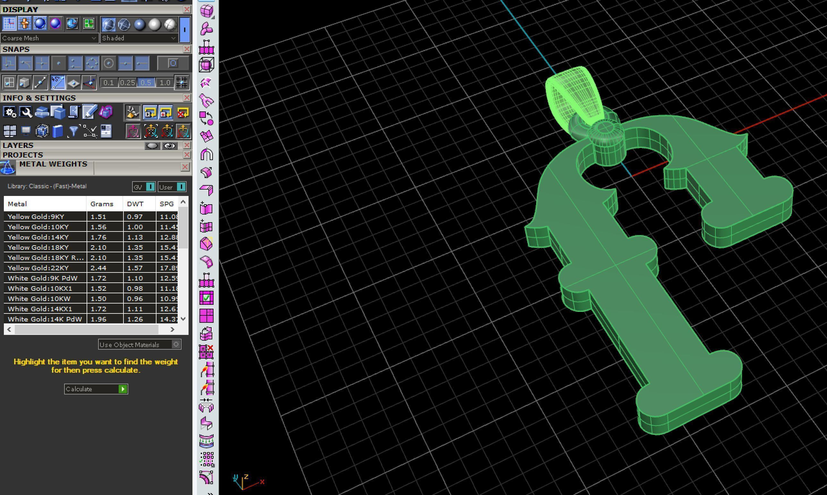Click the metal table horizontal scrollbar thumb
The height and width of the screenshot is (495, 827).
tap(87, 329)
